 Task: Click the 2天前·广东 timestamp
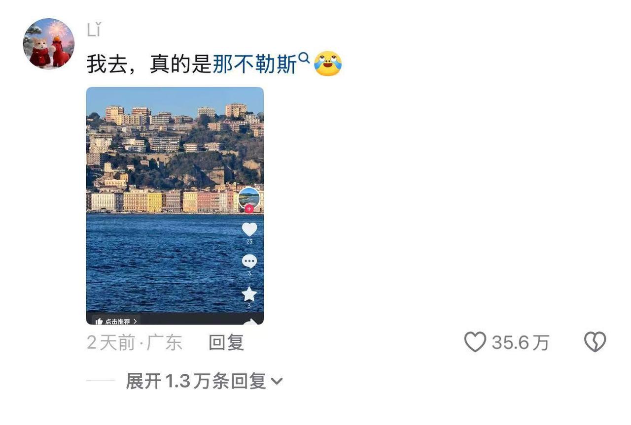point(135,342)
